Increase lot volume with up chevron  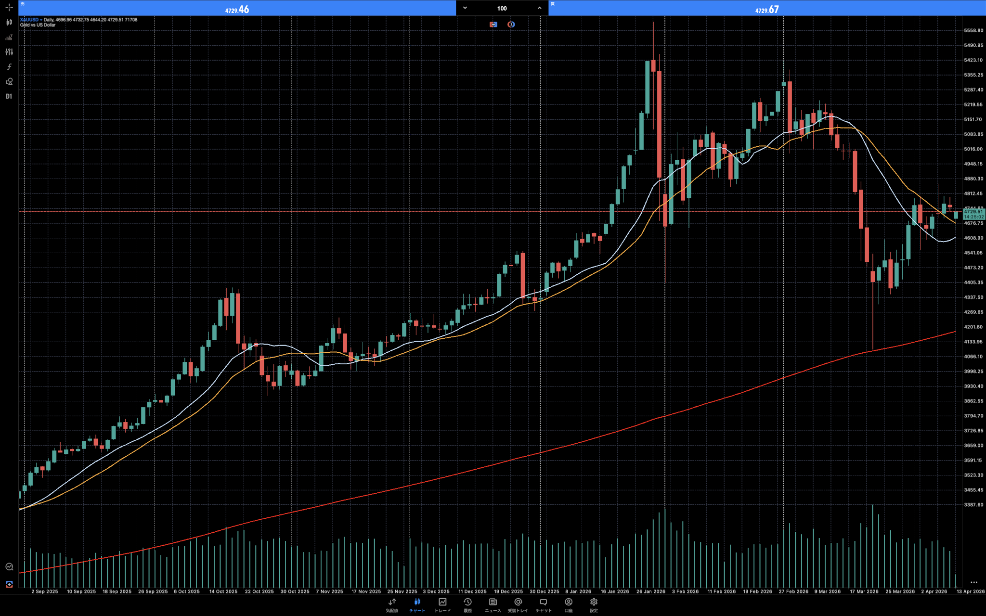point(539,8)
